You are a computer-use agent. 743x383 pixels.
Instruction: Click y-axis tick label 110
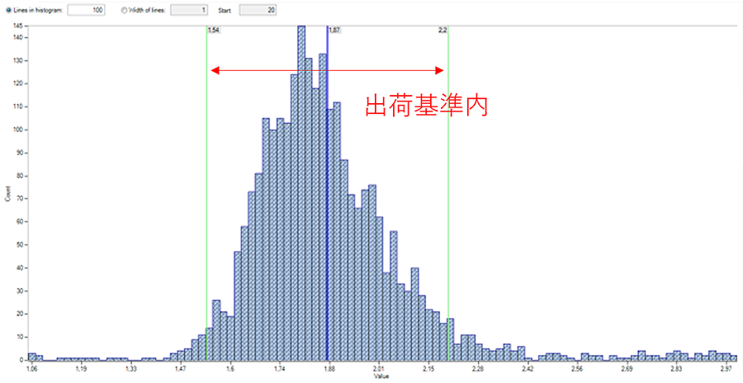coord(18,106)
